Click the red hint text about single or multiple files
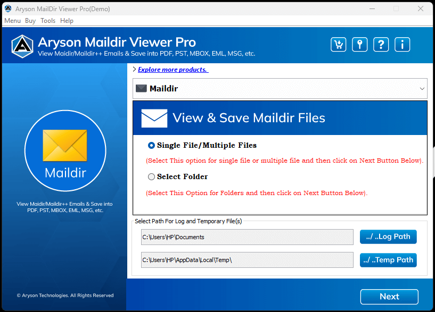 pyautogui.click(x=285, y=161)
